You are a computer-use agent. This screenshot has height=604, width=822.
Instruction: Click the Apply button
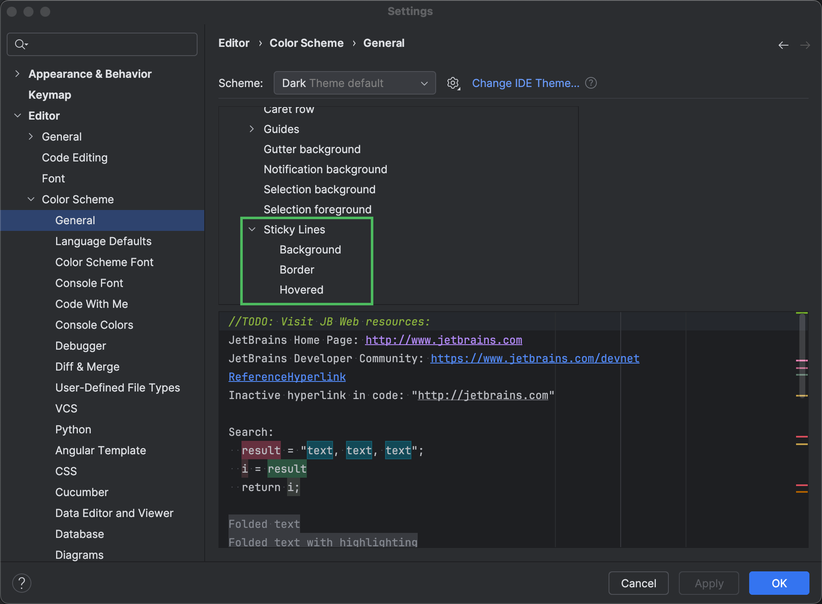[708, 583]
